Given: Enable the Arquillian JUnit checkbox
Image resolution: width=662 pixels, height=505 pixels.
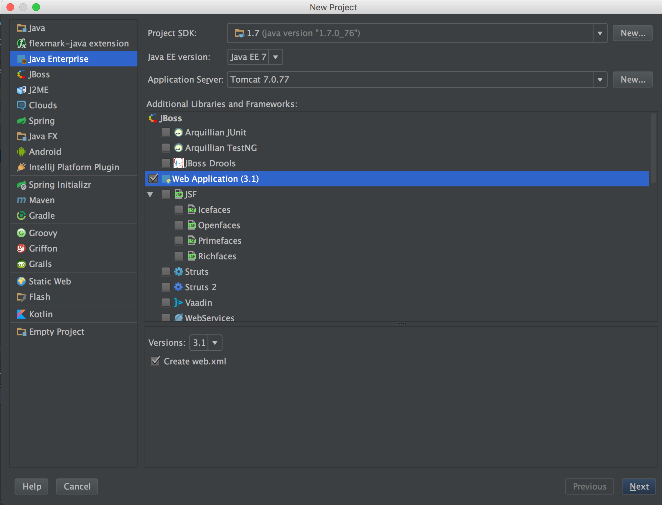Looking at the screenshot, I should point(166,132).
